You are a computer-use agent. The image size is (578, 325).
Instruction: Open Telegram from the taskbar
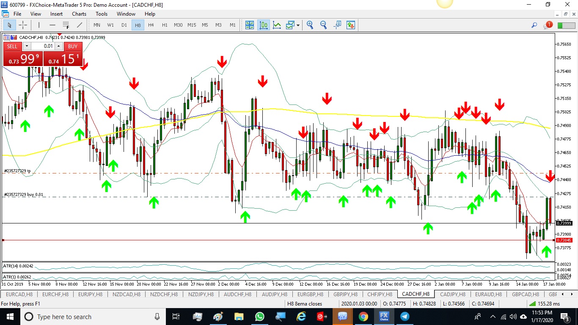(x=405, y=317)
